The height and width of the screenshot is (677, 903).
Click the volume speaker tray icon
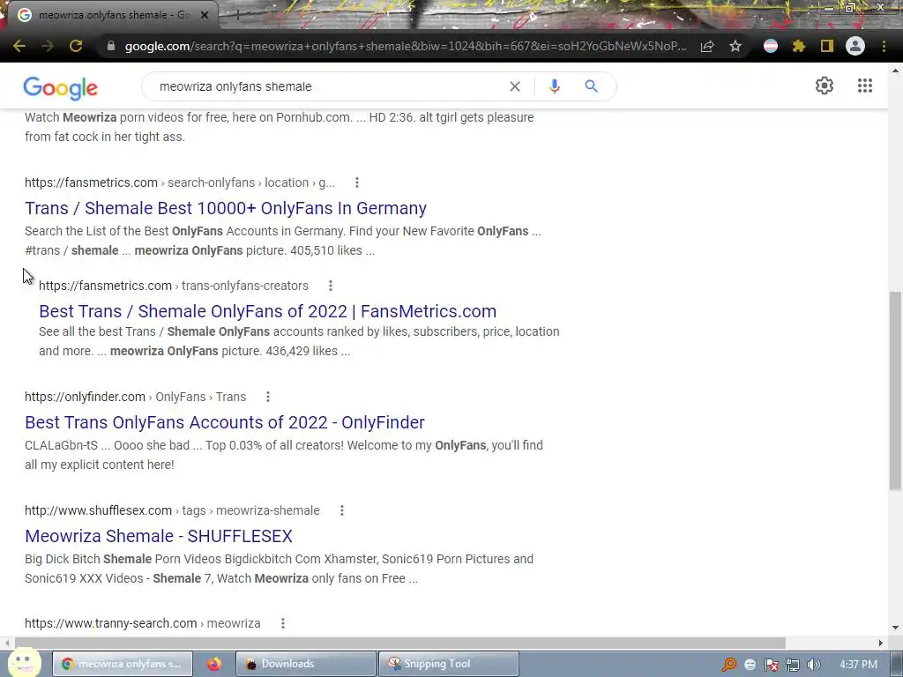point(814,665)
